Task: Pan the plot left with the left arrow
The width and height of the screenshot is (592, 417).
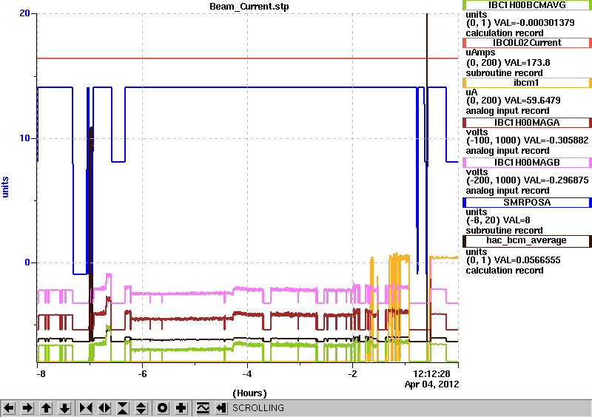Action: [x=10, y=408]
